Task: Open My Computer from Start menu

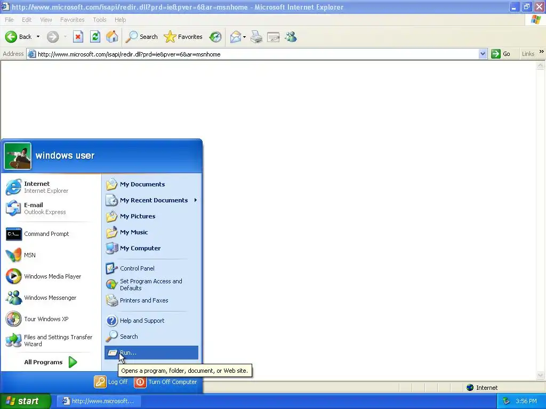Action: [151, 248]
